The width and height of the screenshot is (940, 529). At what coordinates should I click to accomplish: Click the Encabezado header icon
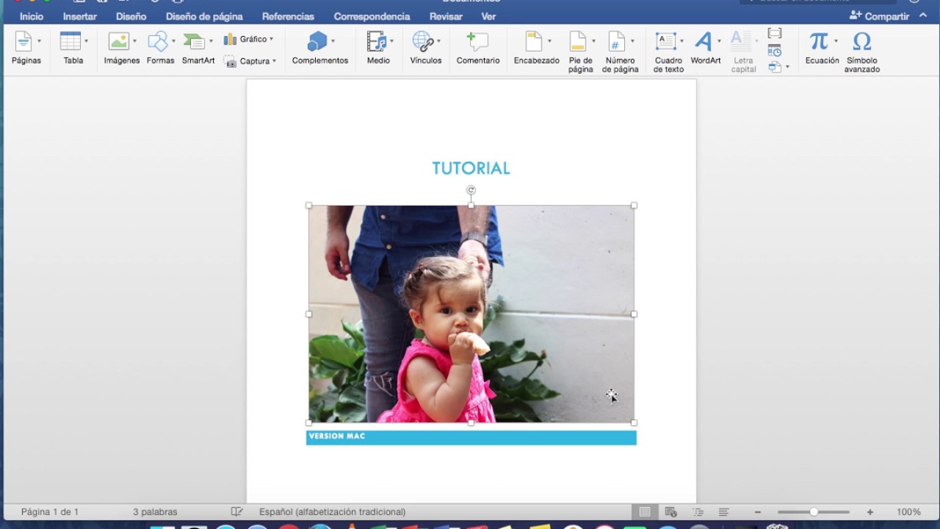pos(534,41)
